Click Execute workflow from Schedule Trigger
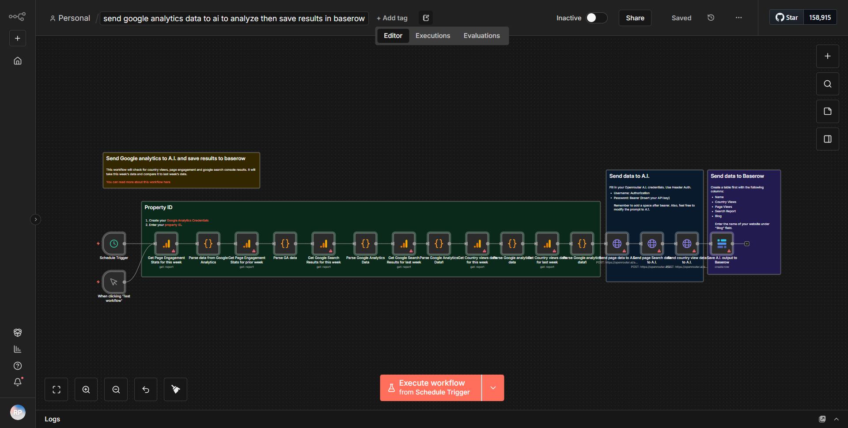The image size is (848, 428). point(431,388)
